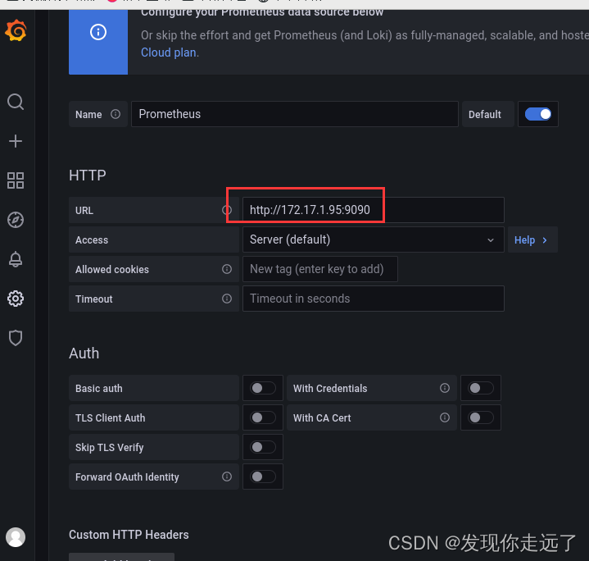Click the Access label
This screenshot has width=589, height=561.
pos(92,239)
